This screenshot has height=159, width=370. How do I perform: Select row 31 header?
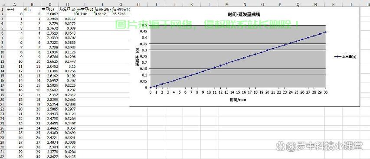pyautogui.click(x=3, y=152)
